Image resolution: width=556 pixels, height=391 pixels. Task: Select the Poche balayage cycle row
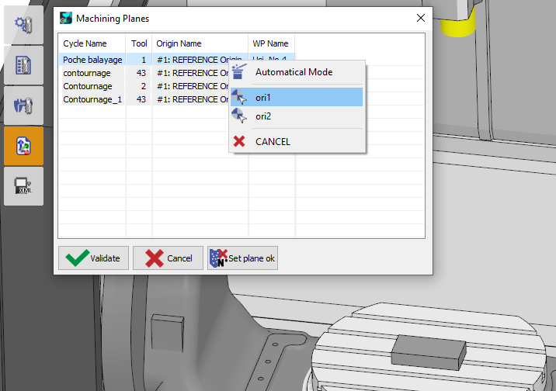(x=92, y=60)
